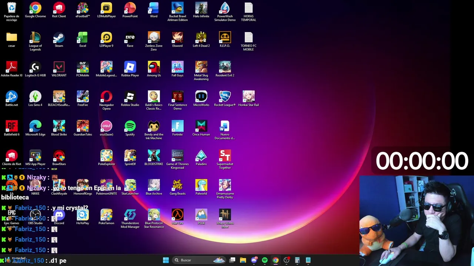Viewport: 474px width, 266px height.
Task: Click the Half-Life desktop icon
Action: tap(177, 217)
